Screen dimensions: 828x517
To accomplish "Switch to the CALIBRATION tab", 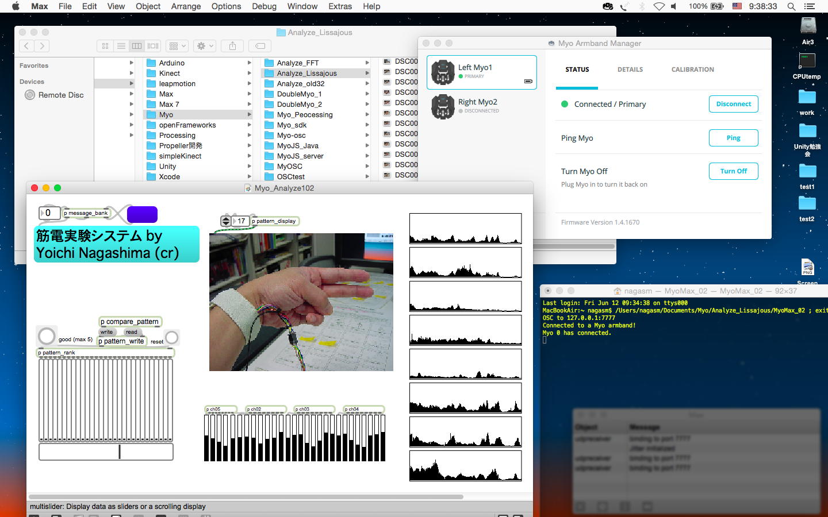I will (692, 70).
